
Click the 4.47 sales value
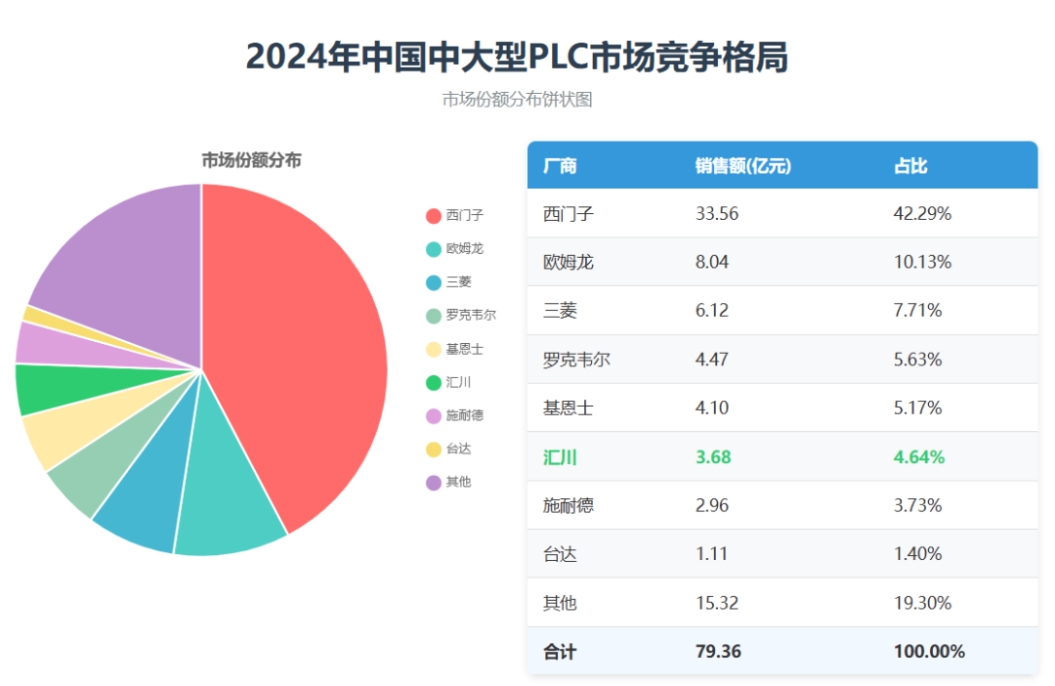(712, 361)
